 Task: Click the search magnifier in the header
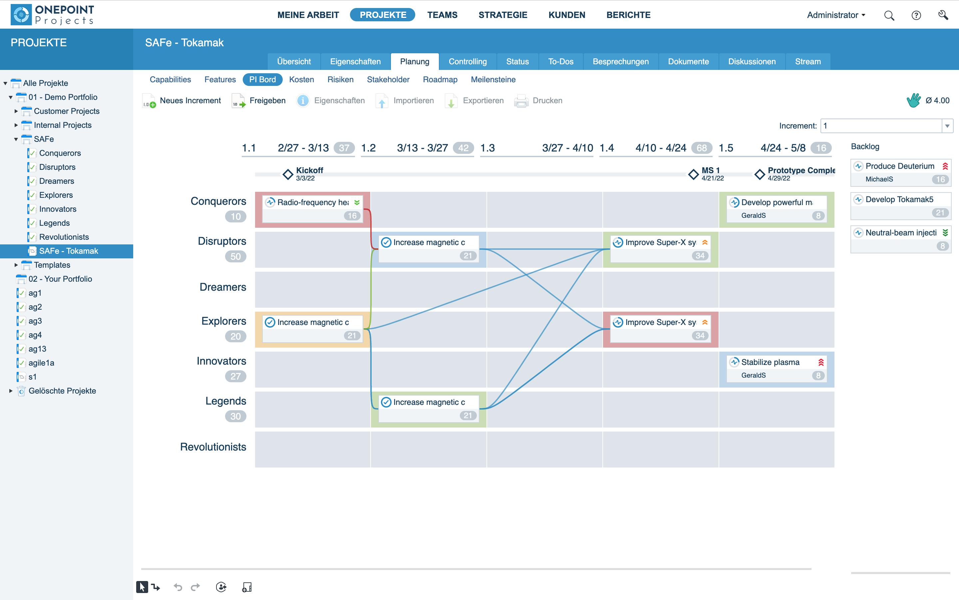point(889,15)
